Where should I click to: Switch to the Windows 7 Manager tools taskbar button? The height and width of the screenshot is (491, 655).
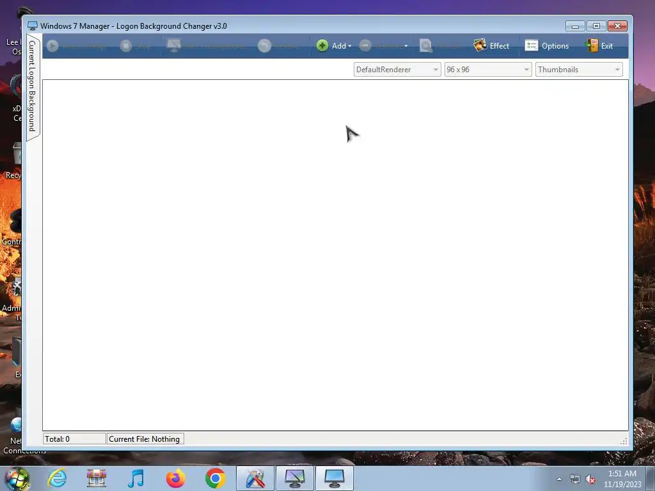(255, 478)
